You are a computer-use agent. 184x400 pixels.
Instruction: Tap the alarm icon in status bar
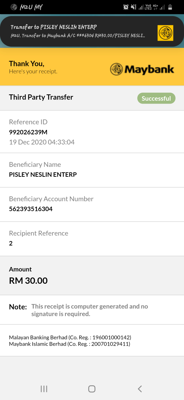pyautogui.click(x=126, y=7)
